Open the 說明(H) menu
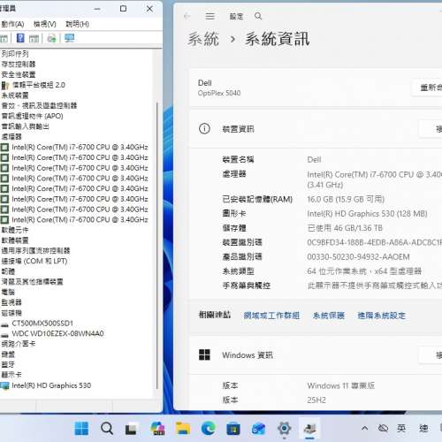 coord(77,24)
